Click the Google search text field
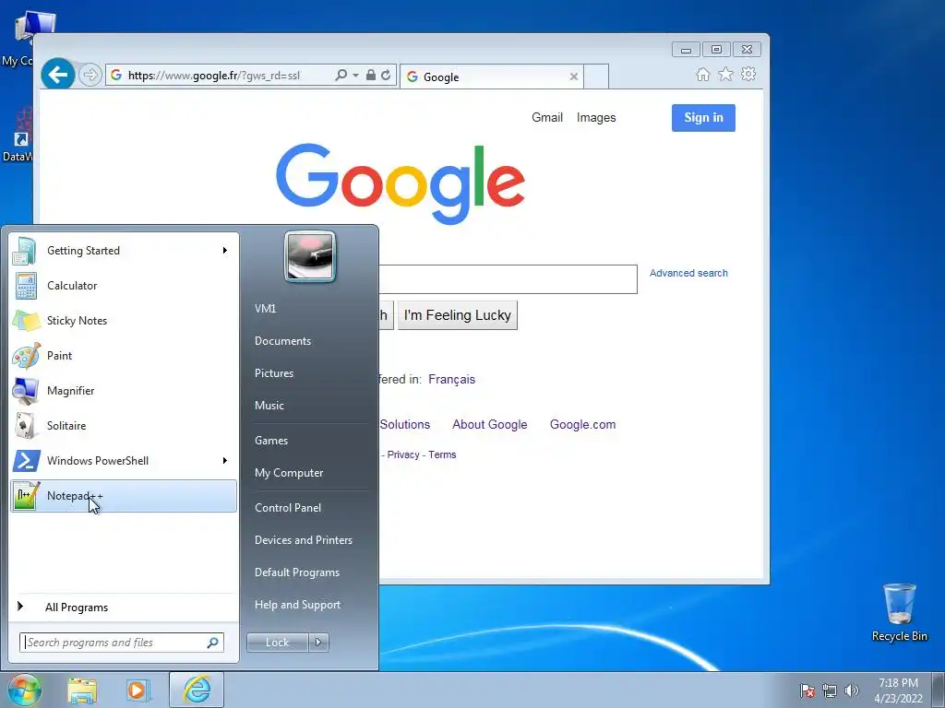Screen dimensions: 945x708 pyautogui.click(x=508, y=279)
